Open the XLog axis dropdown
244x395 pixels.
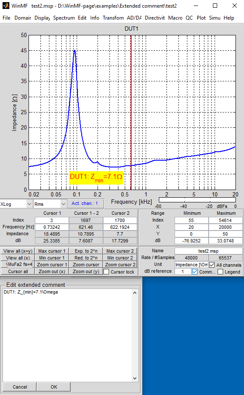16,204
